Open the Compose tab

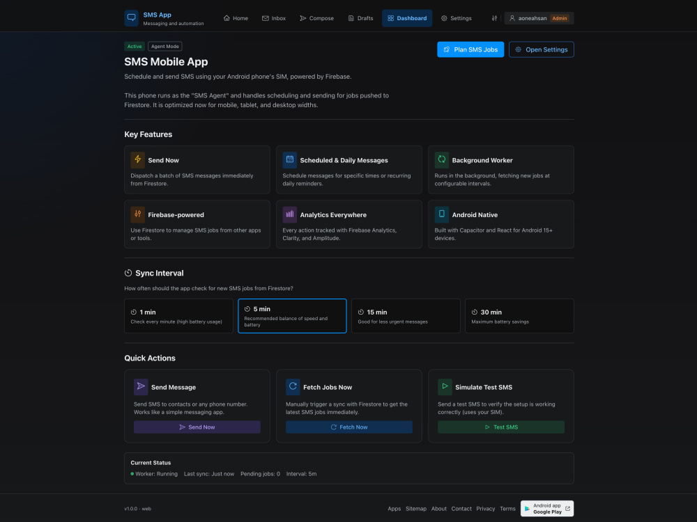click(x=317, y=18)
